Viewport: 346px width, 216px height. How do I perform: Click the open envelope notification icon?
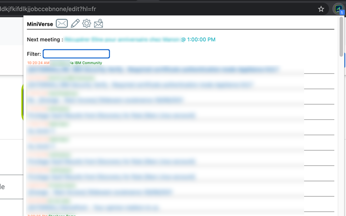(x=98, y=23)
